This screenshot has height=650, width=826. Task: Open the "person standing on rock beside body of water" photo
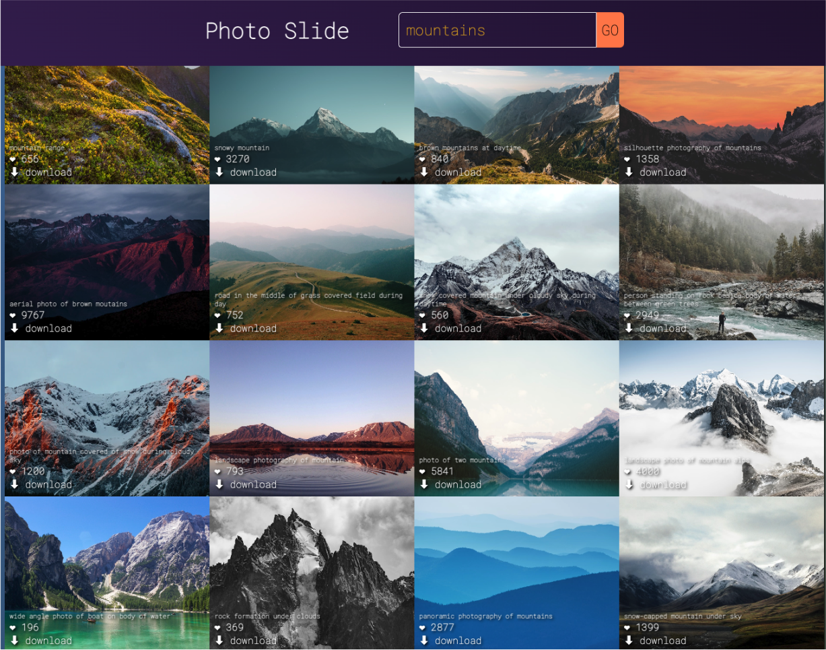[721, 242]
